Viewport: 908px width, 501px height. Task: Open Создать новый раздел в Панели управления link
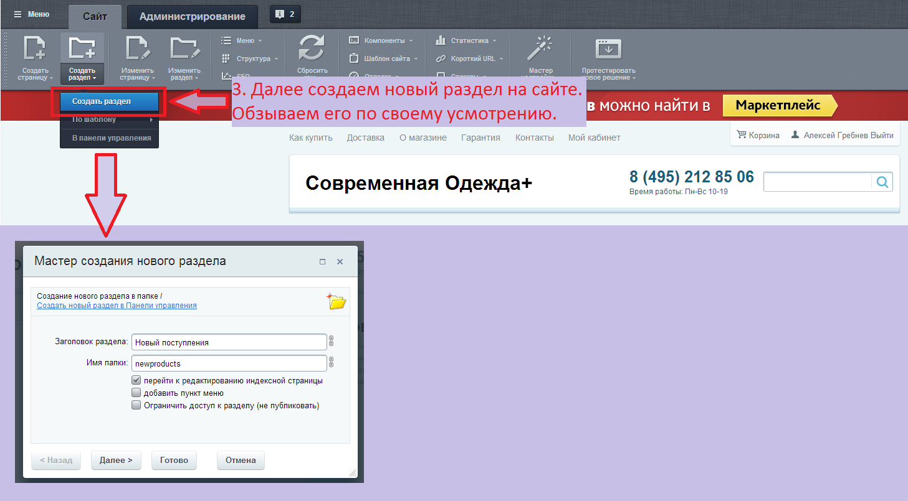(x=117, y=306)
